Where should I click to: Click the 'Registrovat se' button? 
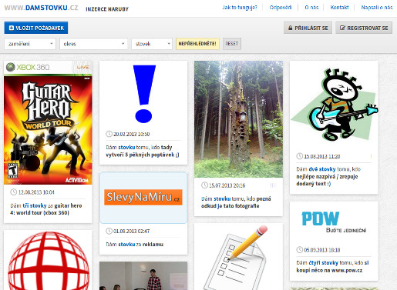coord(364,28)
